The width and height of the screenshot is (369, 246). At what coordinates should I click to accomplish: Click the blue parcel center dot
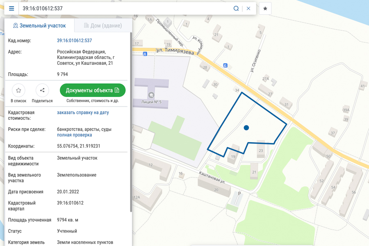click(x=246, y=128)
